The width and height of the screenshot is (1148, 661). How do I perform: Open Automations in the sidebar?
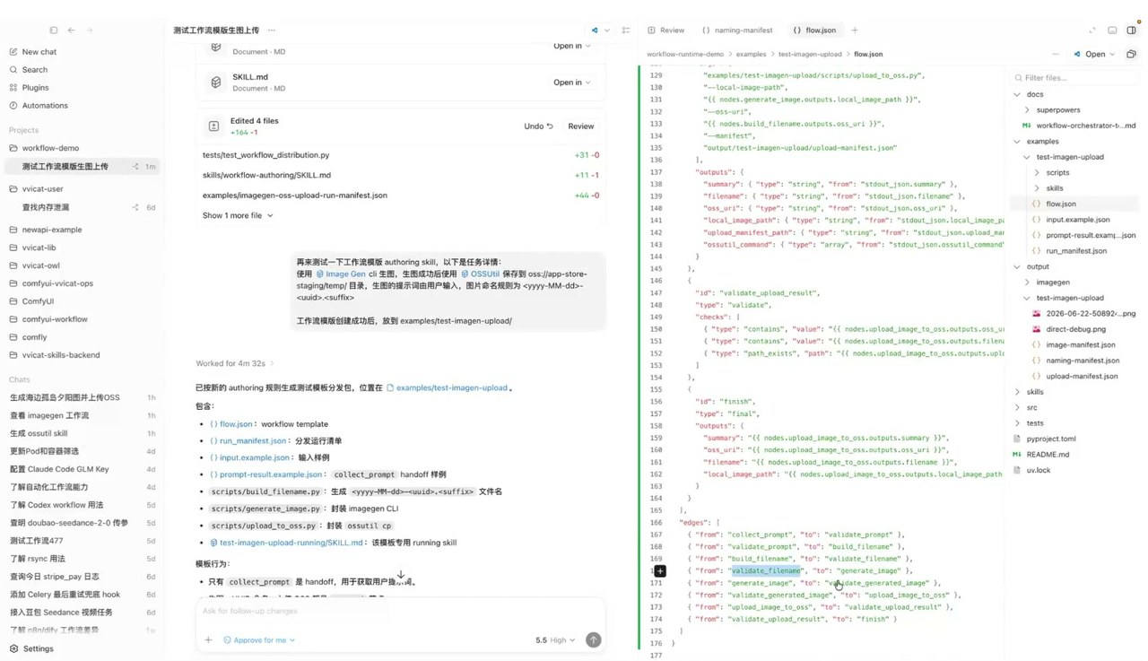coord(44,106)
